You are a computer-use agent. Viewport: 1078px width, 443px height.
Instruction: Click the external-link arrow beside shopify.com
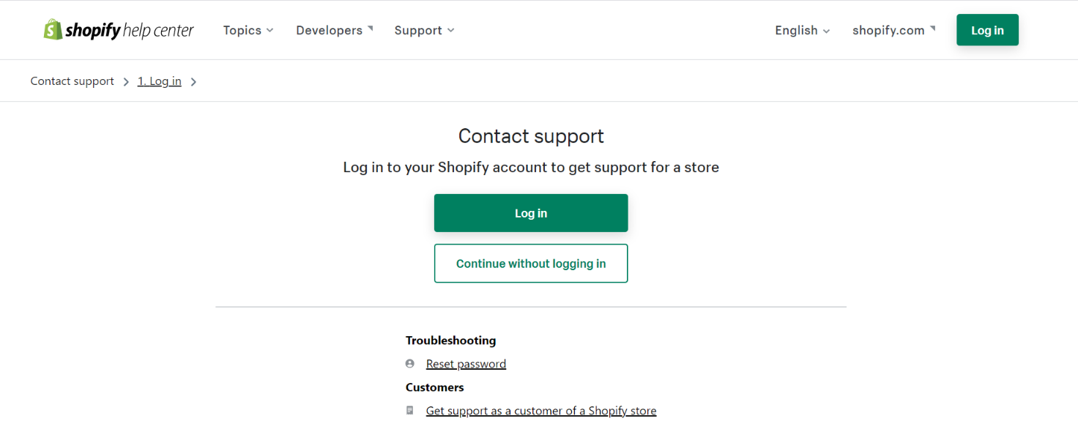point(933,28)
